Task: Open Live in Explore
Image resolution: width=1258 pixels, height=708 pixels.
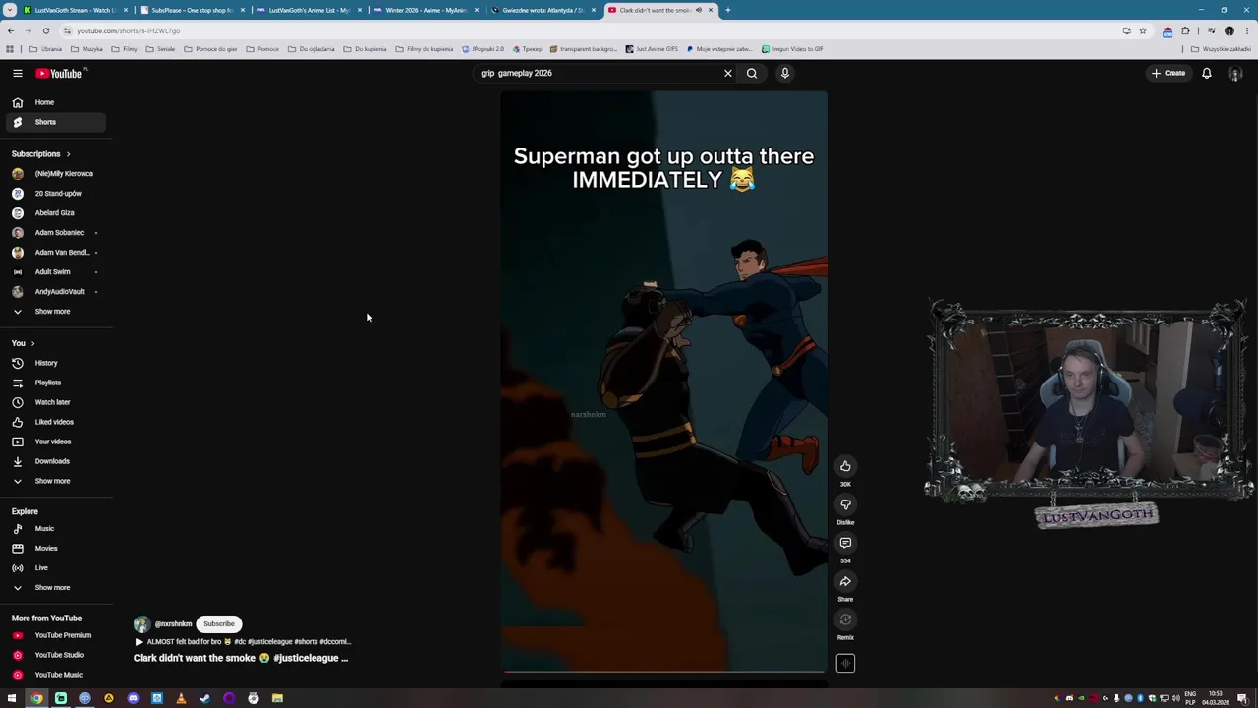Action: 54,568
